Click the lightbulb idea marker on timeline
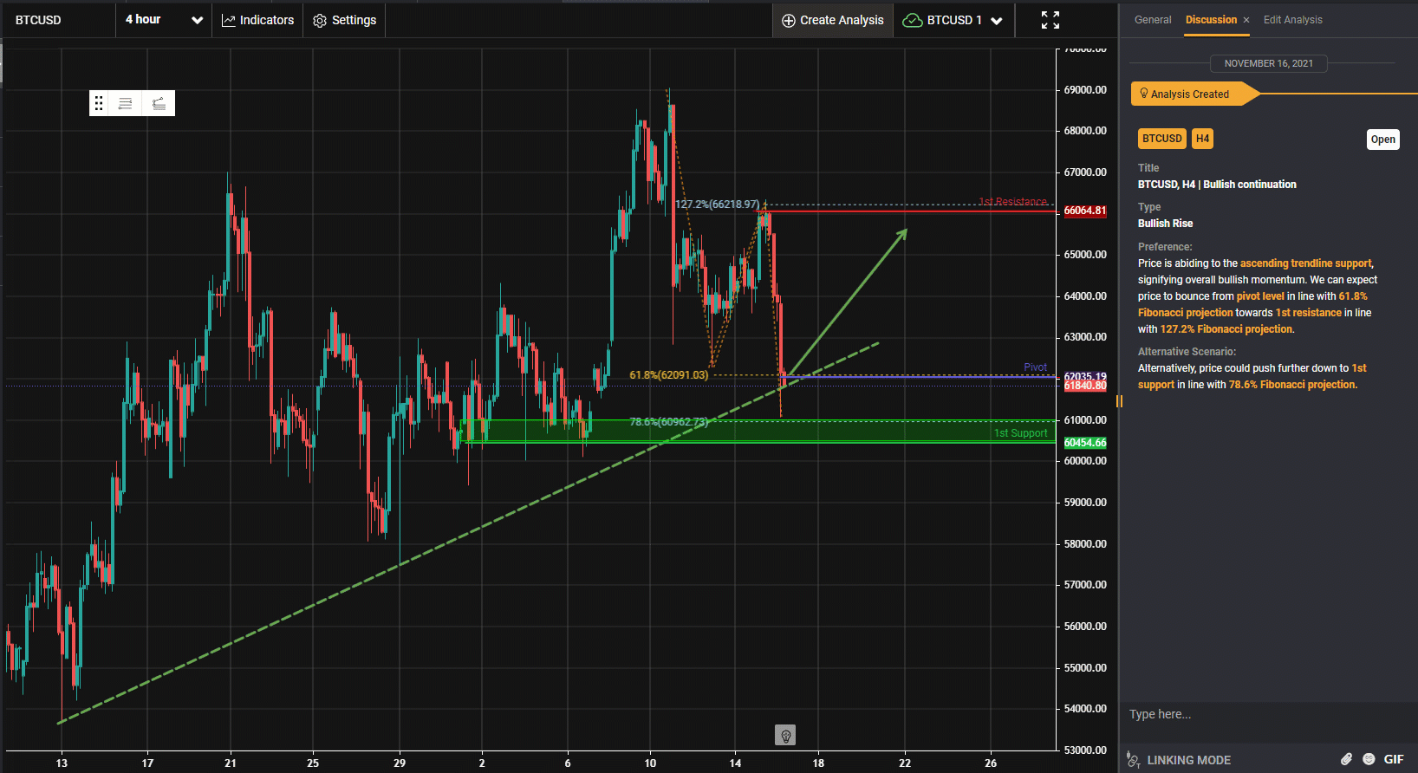Image resolution: width=1418 pixels, height=773 pixels. [785, 736]
